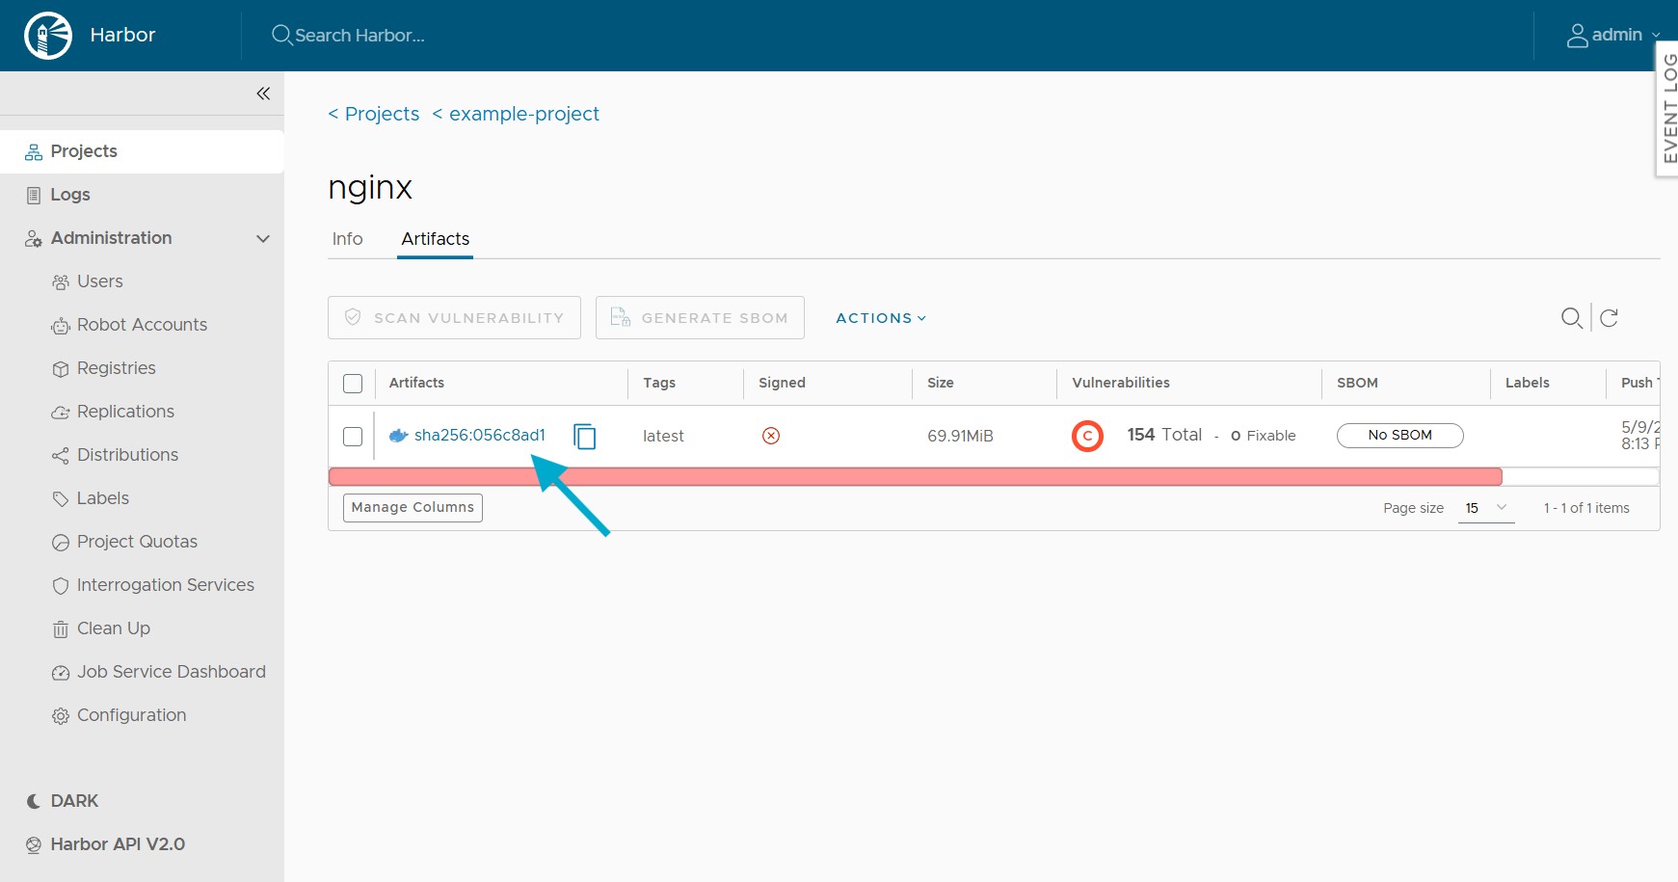Click the Scan Vulnerability shield icon
Image resolution: width=1678 pixels, height=882 pixels.
(x=354, y=316)
